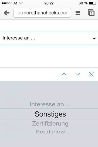Pick 'Roadshow' from the picker wheel
The width and height of the screenshot is (98, 147).
click(50, 132)
